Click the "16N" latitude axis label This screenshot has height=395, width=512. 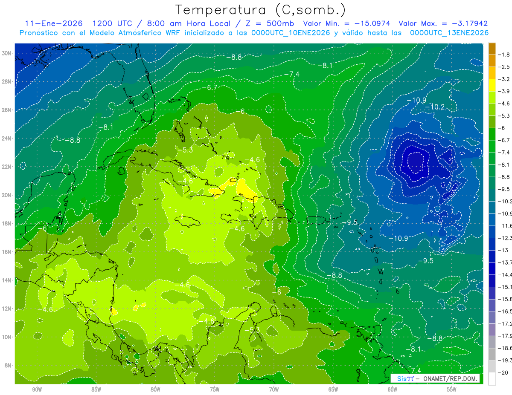(x=7, y=252)
